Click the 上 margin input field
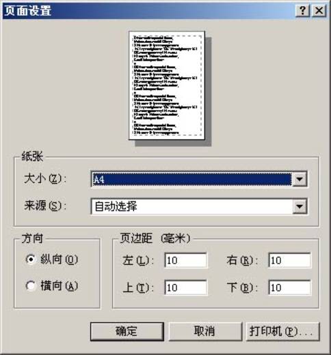Viewport: 331px width, 355px height. pos(186,287)
